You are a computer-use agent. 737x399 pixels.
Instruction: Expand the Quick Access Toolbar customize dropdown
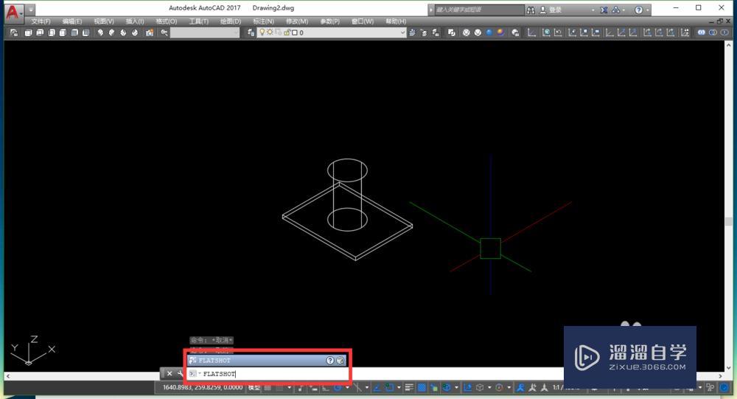click(30, 10)
